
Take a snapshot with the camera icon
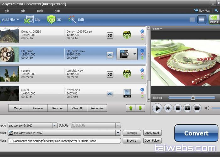click(x=187, y=108)
